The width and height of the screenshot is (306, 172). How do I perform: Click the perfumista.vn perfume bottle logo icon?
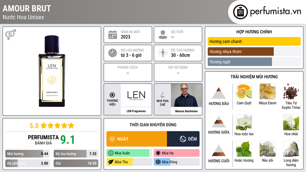click(x=240, y=12)
